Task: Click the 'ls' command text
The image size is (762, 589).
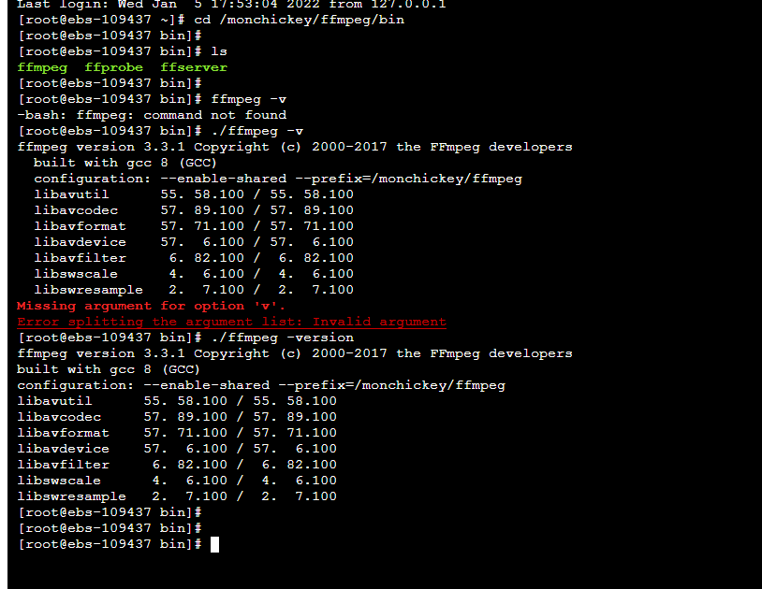Action: (219, 51)
